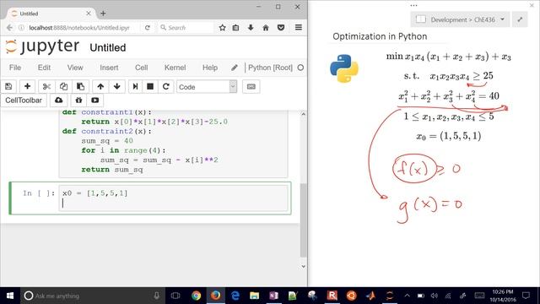This screenshot has height=304, width=540.
Task: Insert a cell below with the plus icon
Action: 27,86
